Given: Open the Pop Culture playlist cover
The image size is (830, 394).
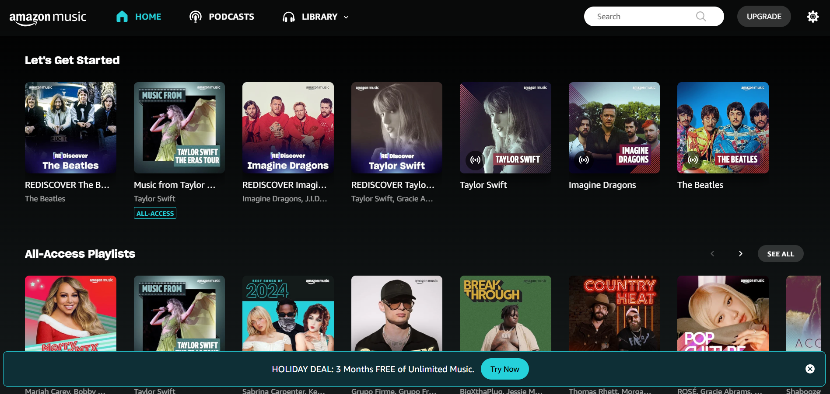Looking at the screenshot, I should [x=723, y=313].
